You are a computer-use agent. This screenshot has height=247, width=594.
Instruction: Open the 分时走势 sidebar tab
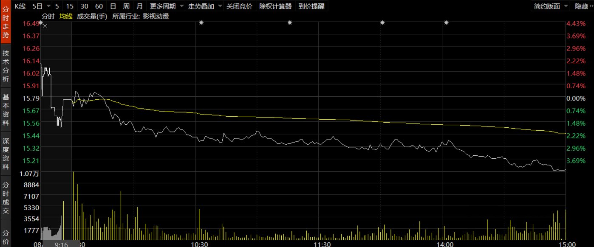point(6,21)
